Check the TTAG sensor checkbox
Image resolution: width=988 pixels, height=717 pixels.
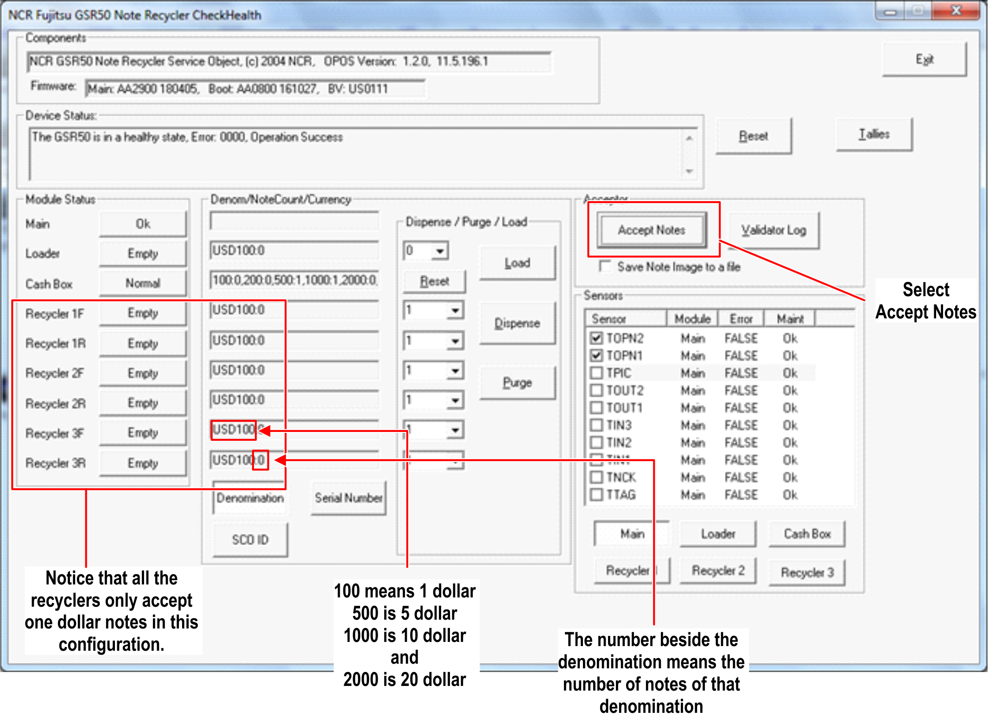(x=596, y=495)
